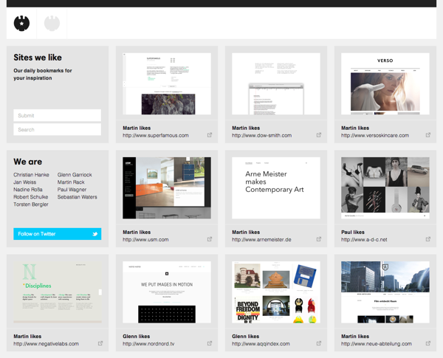Follow the http://www.aqqindex.com link

point(261,344)
